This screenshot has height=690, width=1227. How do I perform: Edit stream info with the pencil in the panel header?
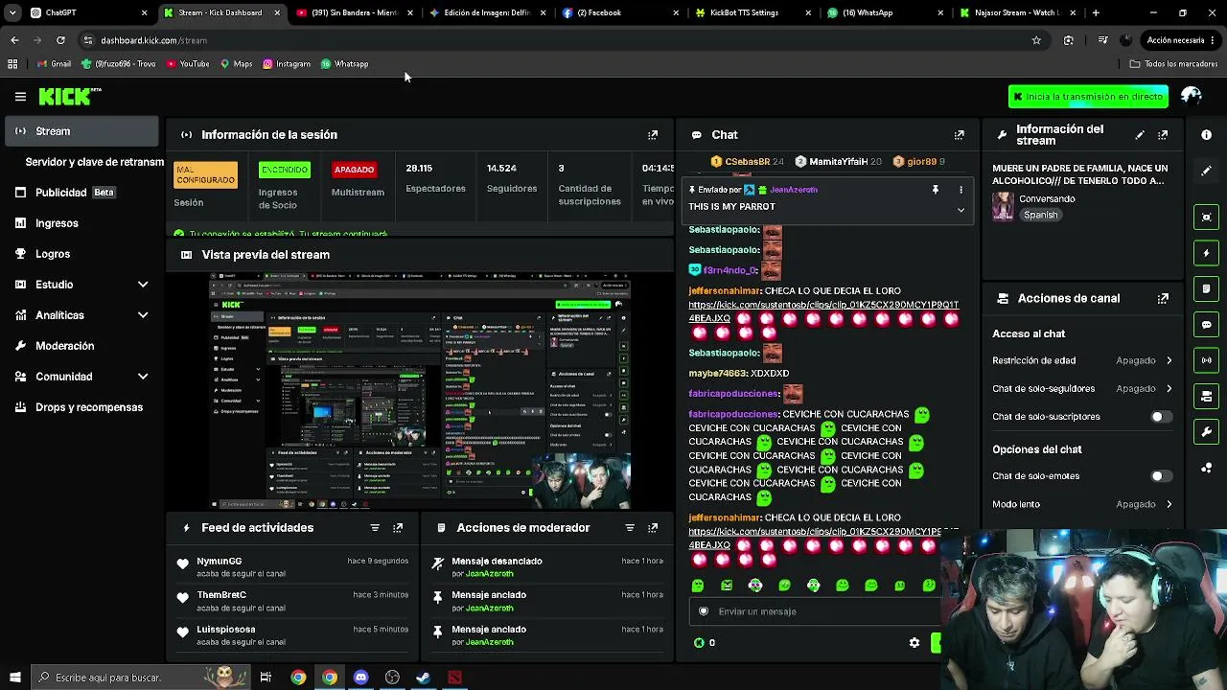click(x=1140, y=135)
